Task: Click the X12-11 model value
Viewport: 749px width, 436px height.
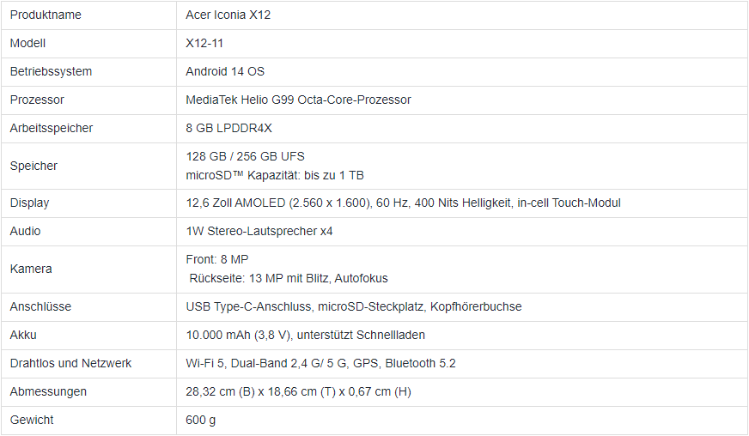Action: (204, 43)
